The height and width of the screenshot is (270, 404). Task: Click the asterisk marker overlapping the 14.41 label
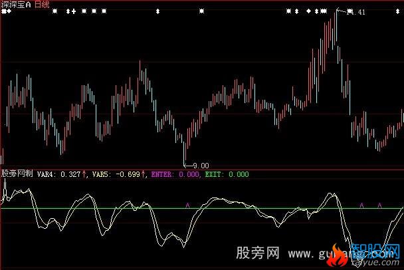pyautogui.click(x=350, y=11)
